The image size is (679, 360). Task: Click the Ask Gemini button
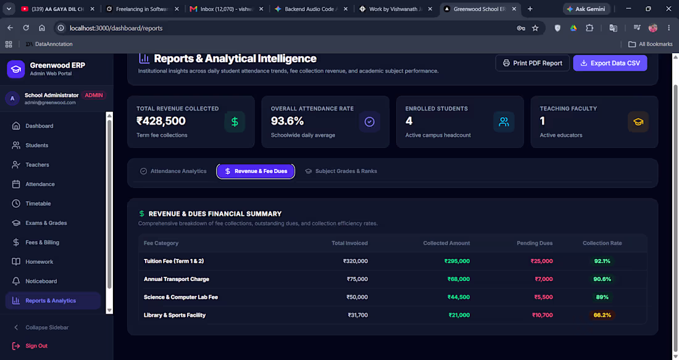[586, 9]
